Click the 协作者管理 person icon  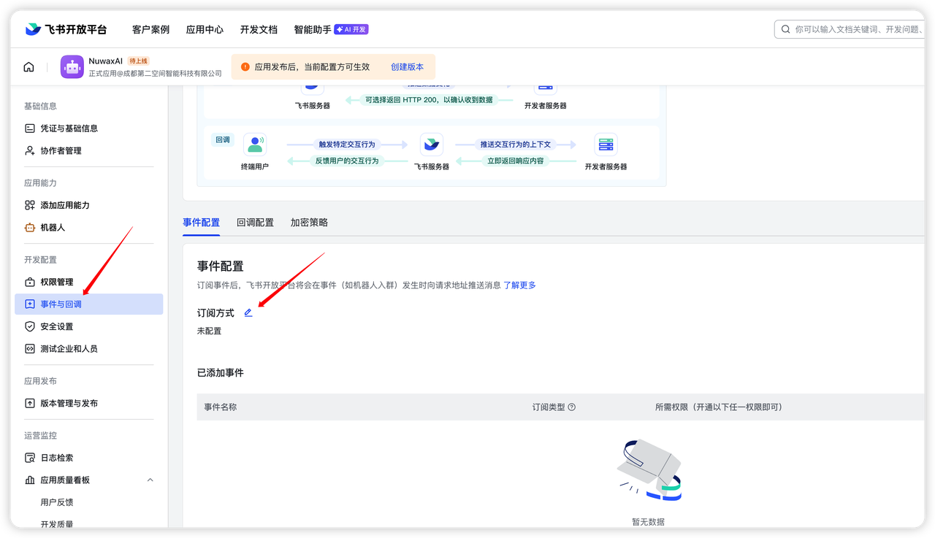pos(30,150)
